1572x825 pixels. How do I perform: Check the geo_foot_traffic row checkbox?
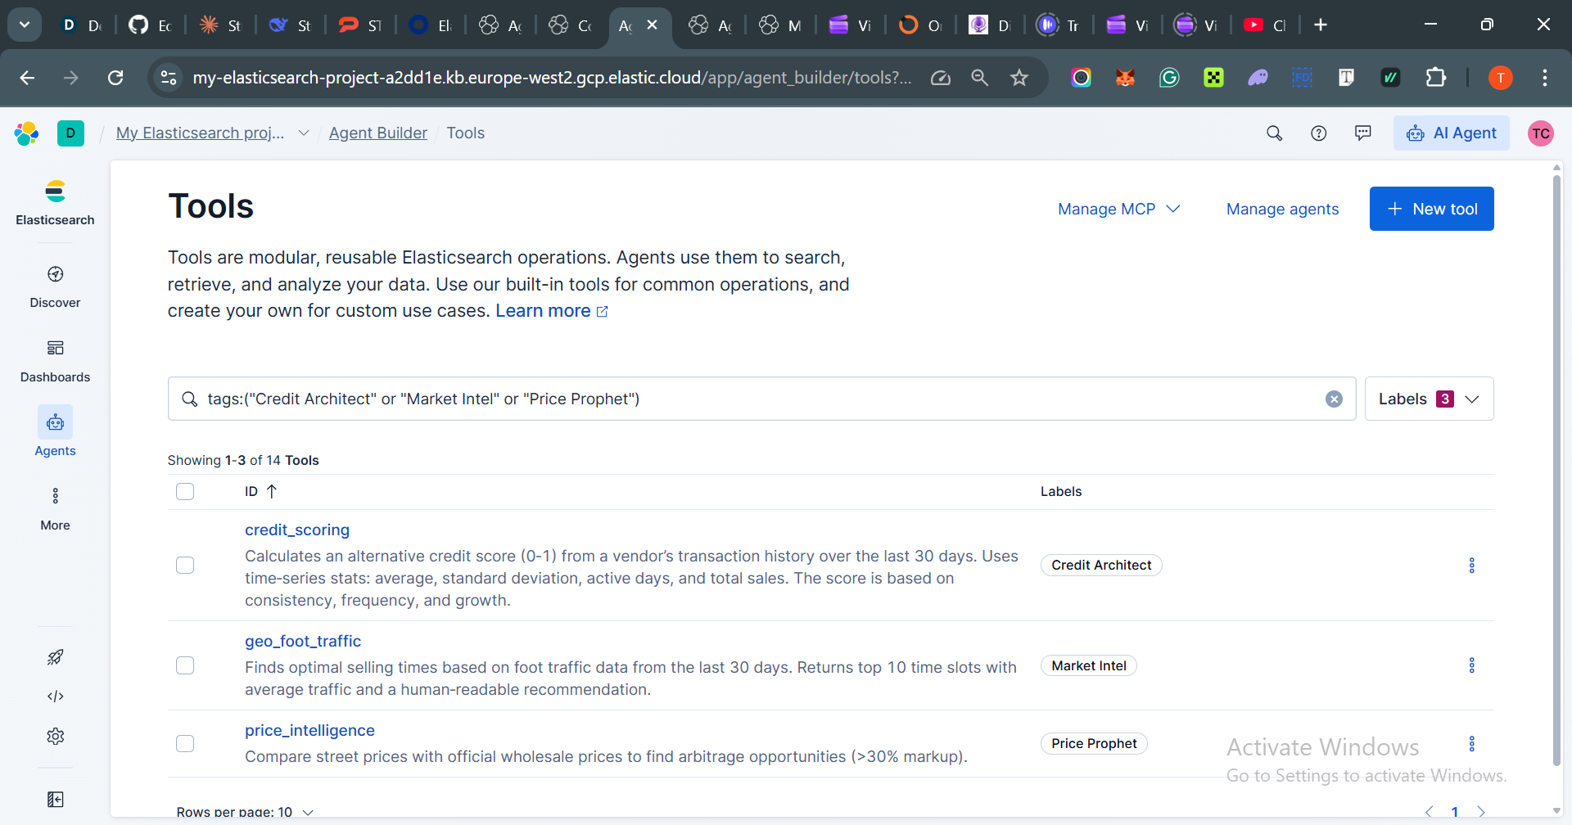click(x=185, y=665)
